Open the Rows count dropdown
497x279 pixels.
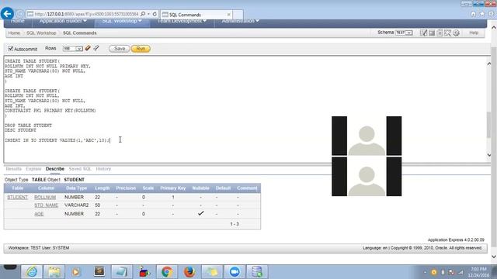(72, 48)
